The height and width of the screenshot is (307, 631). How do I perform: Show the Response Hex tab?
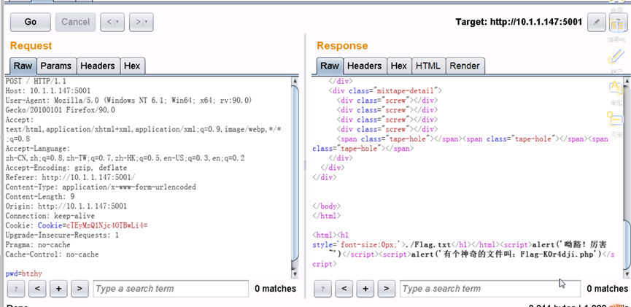399,66
